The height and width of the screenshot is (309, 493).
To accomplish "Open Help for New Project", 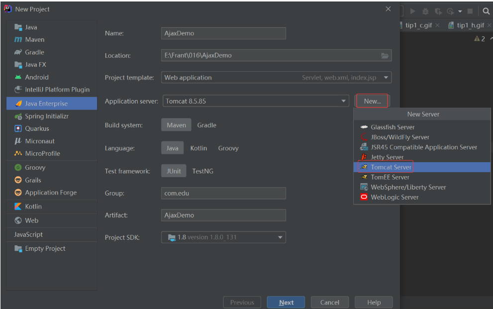I will [374, 303].
